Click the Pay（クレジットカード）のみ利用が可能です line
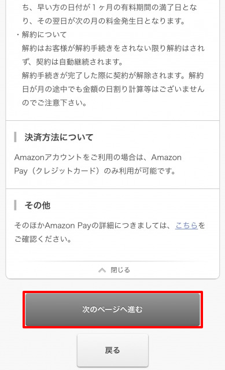The height and width of the screenshot is (370, 225). click(95, 171)
